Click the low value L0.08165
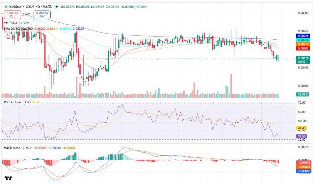Screen dimensions: 313x184 pos(98,7)
